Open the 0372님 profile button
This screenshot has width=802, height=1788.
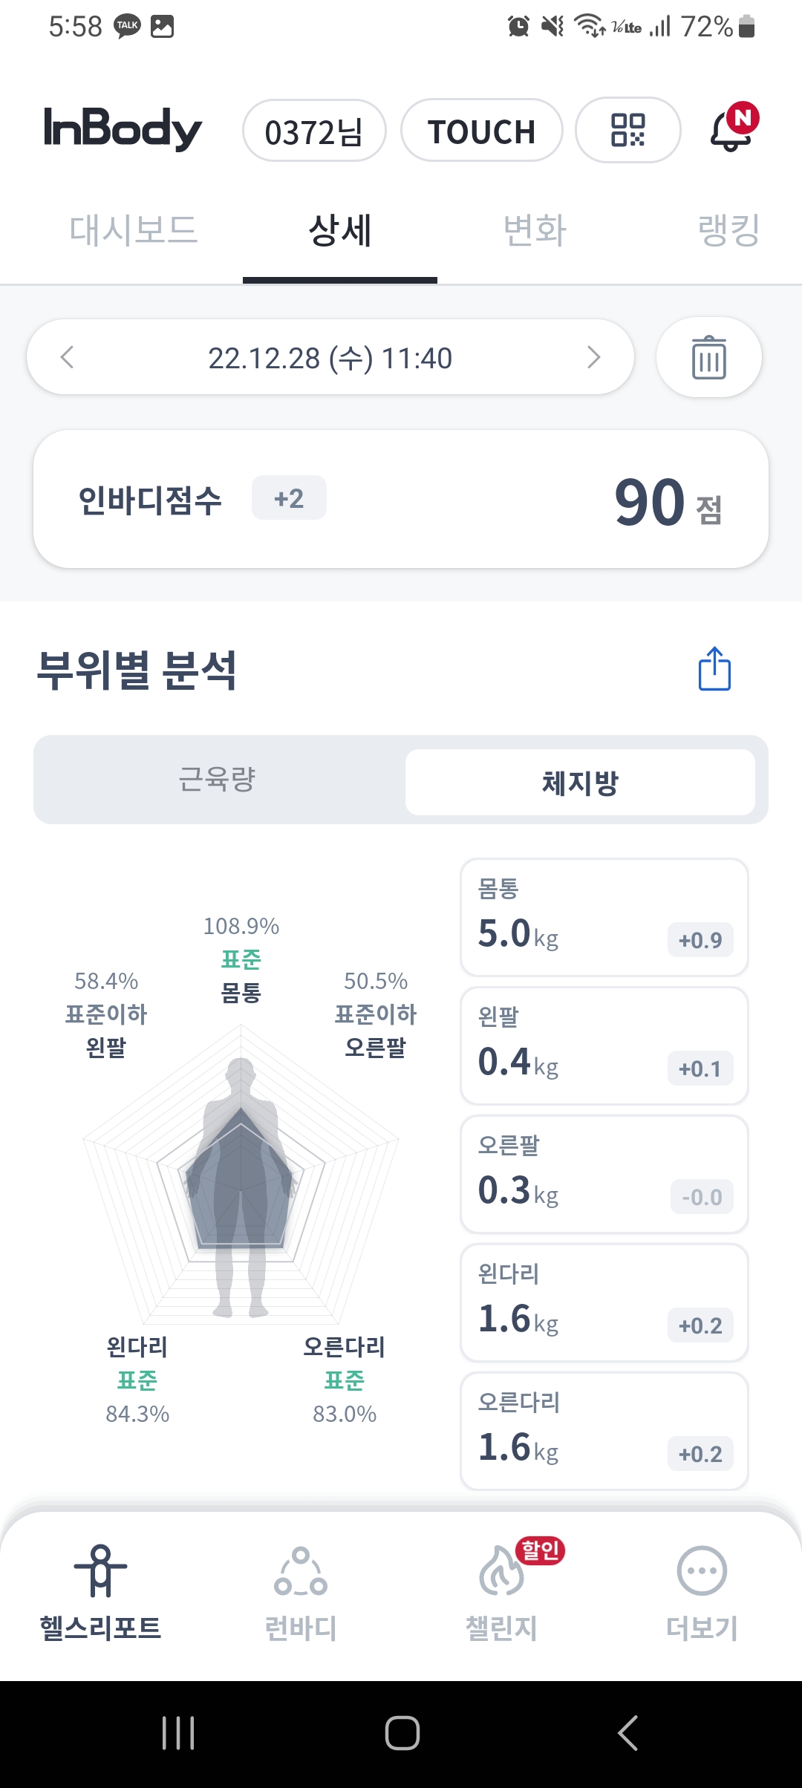(314, 131)
